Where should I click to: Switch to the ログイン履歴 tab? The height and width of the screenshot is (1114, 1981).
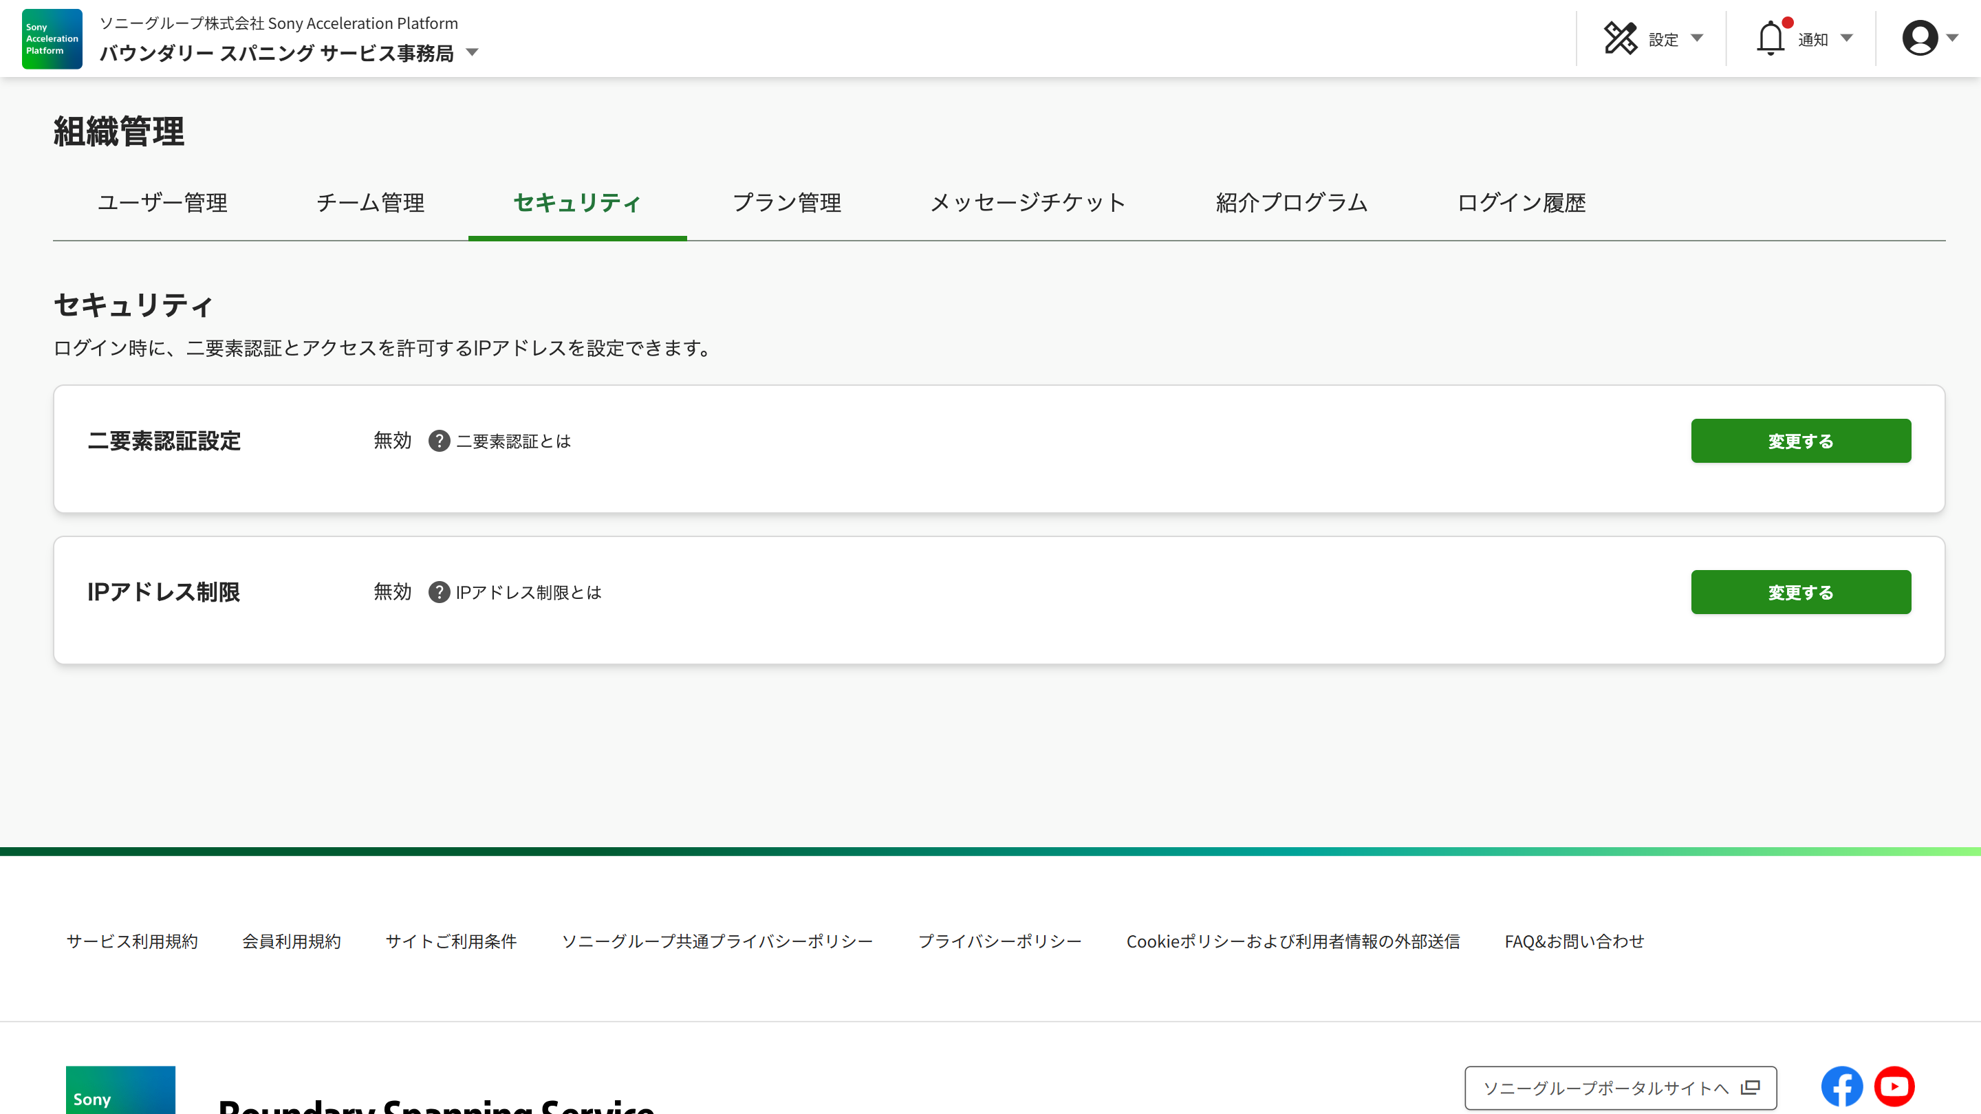(1521, 203)
